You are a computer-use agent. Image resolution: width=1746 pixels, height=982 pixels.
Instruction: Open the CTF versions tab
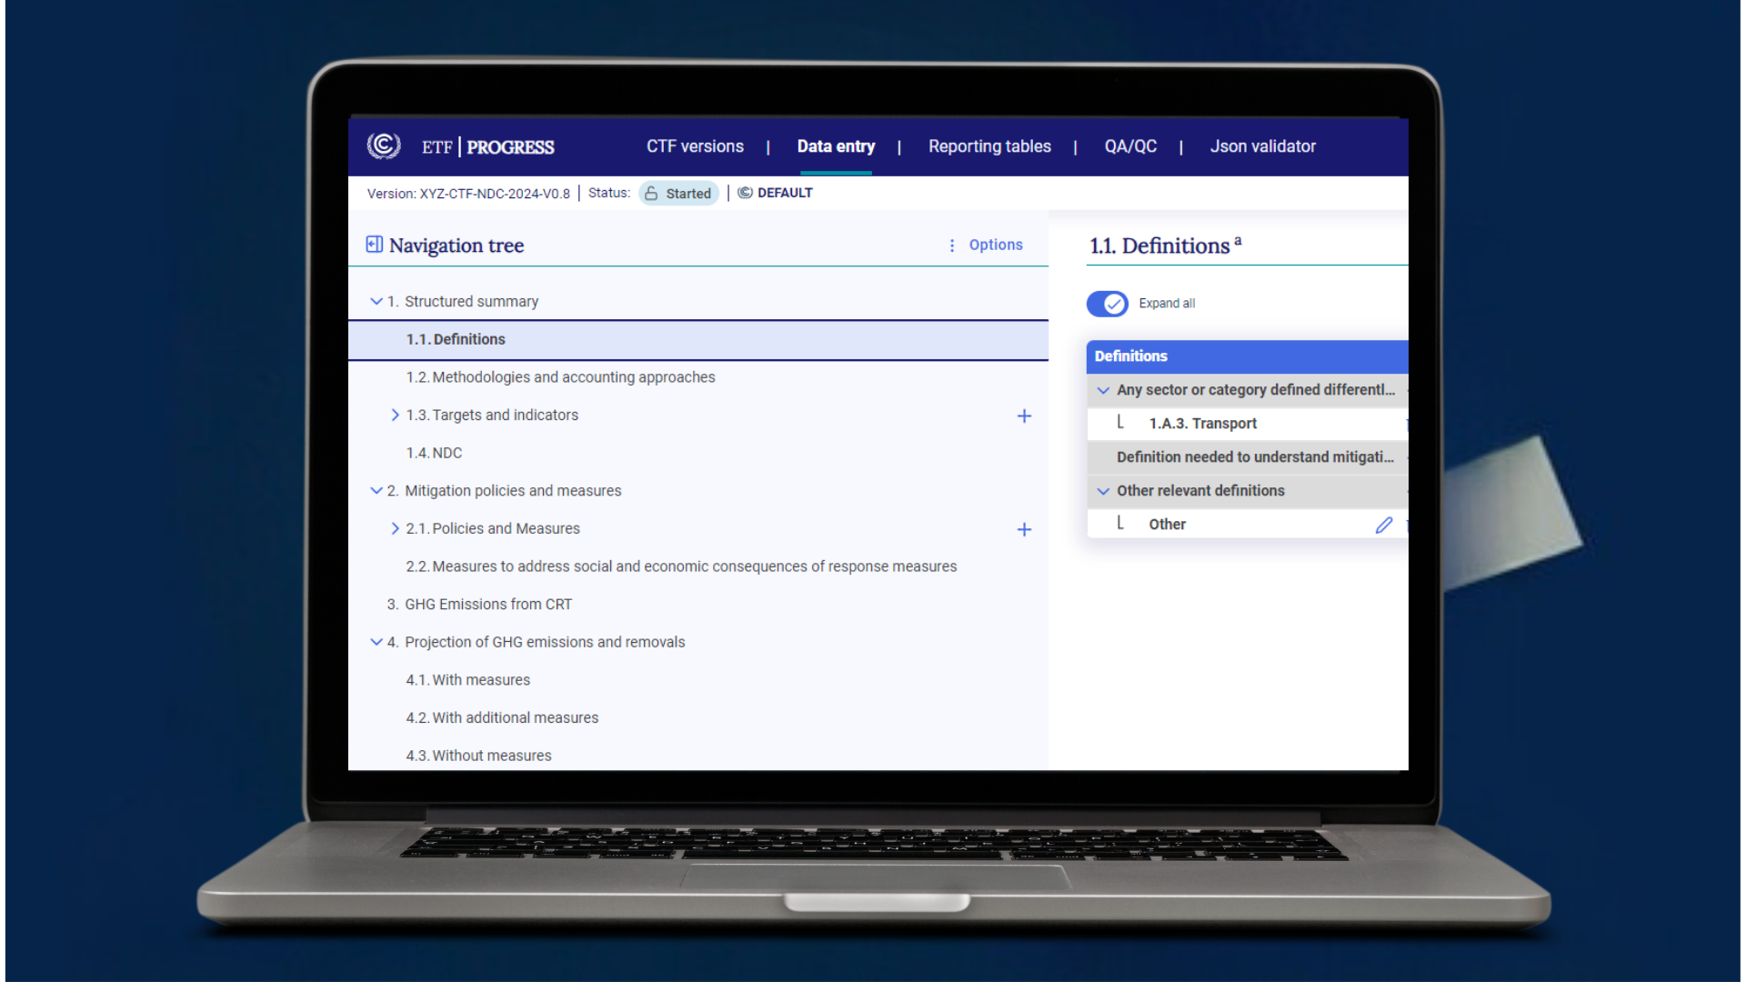point(695,146)
